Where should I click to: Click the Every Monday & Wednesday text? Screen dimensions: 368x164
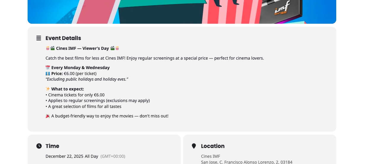(80, 68)
